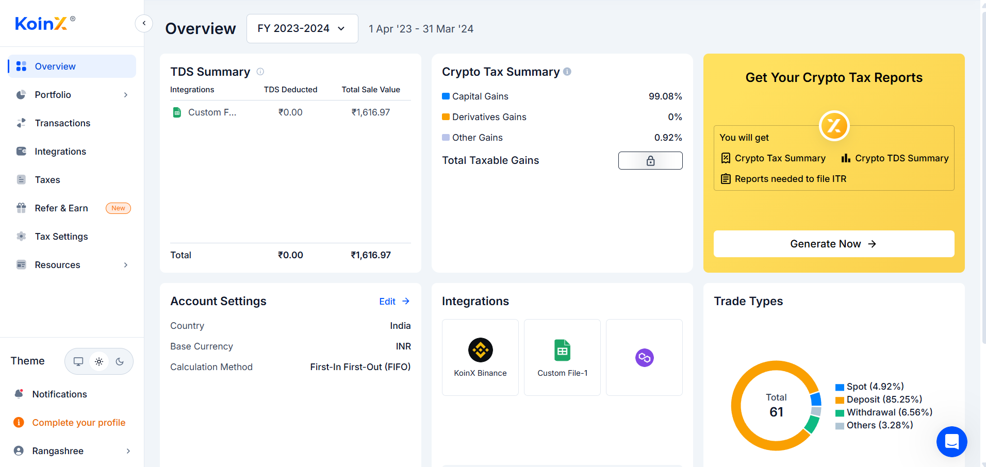
Task: Click the KoinX logo
Action: coord(45,23)
